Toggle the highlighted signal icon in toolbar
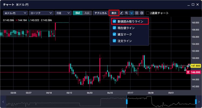This screenshot has height=108, width=202. 132,13
